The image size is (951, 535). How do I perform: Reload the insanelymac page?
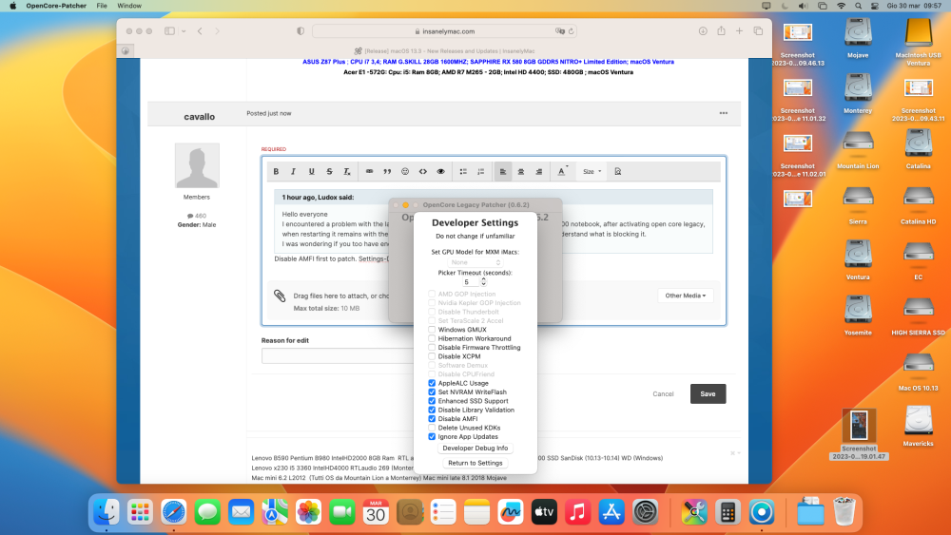[x=572, y=31]
